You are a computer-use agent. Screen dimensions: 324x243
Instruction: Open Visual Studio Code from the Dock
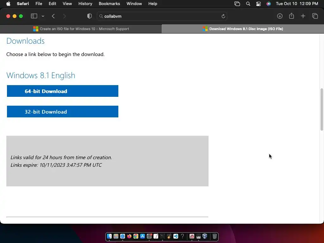176,236
